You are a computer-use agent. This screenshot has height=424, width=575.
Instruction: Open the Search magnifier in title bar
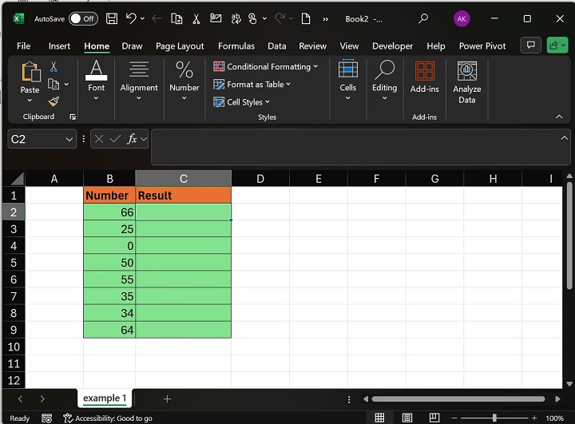(423, 18)
